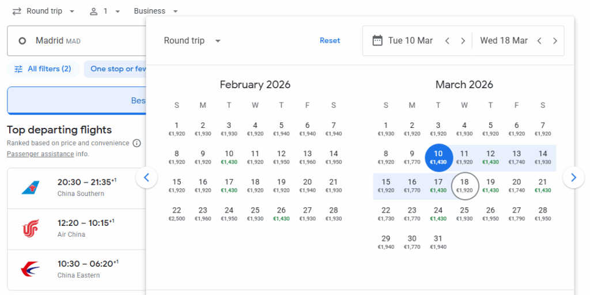
Task: Select March 24 priced €1,430
Action: [x=438, y=214]
